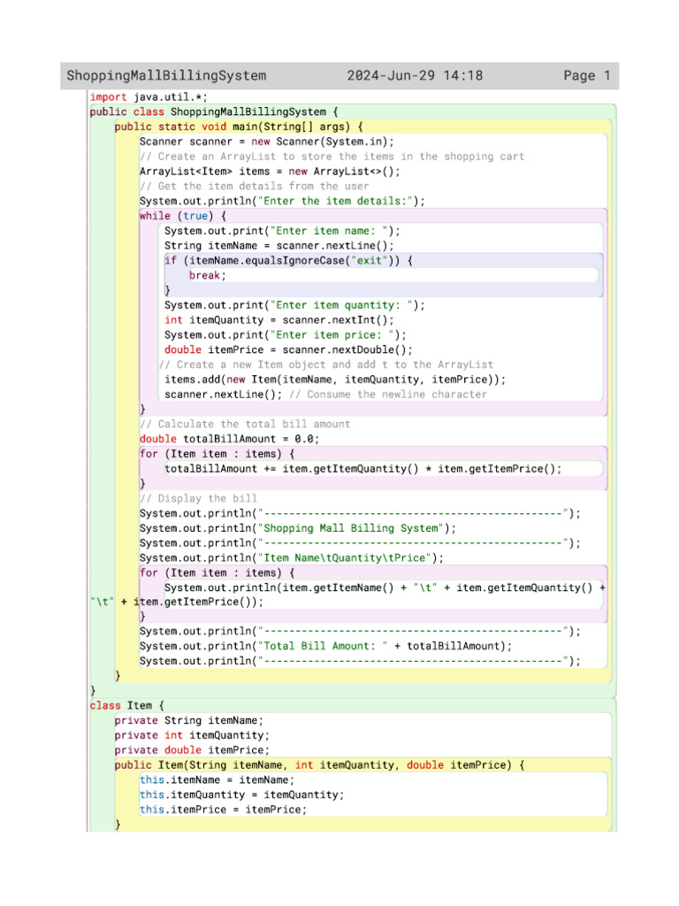679x906 pixels.
Task: Click the 'ArrayList<Item> items = new ArrayList<>();' line
Action: click(270, 172)
